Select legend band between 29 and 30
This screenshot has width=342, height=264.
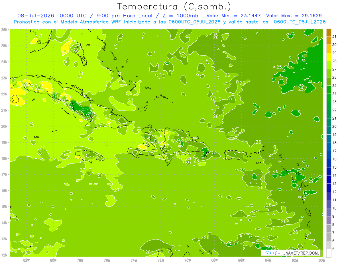coord(329,49)
